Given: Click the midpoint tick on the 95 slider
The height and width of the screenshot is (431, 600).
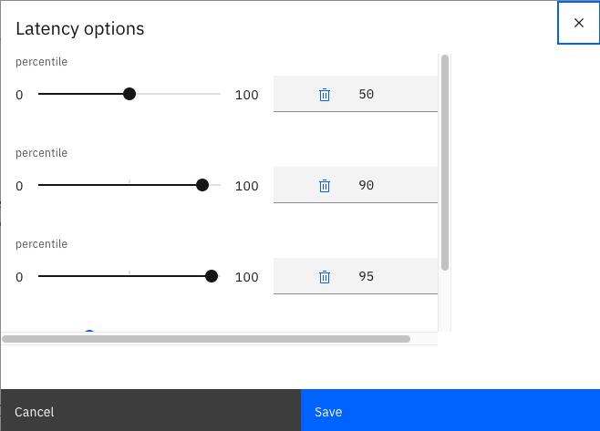Looking at the screenshot, I should [x=129, y=272].
